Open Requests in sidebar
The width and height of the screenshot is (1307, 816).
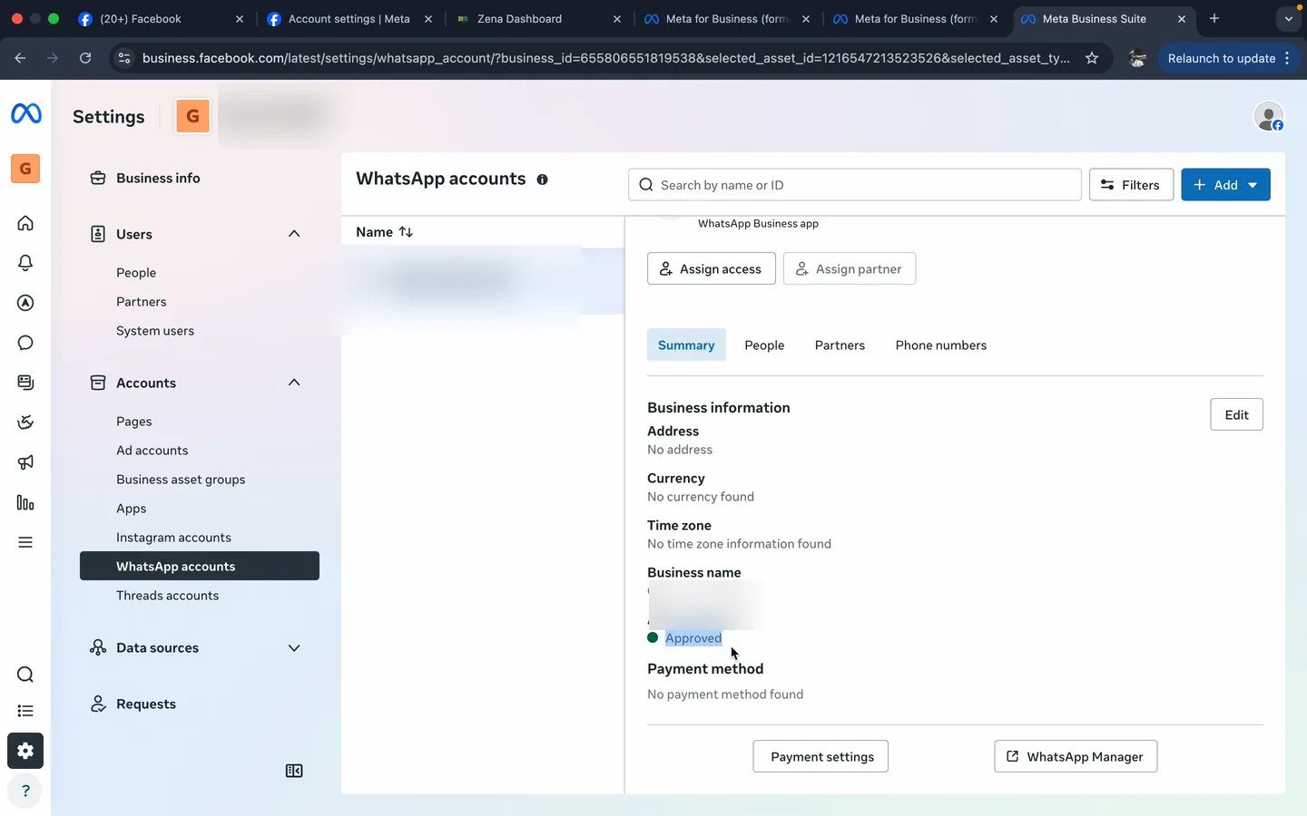coord(146,704)
